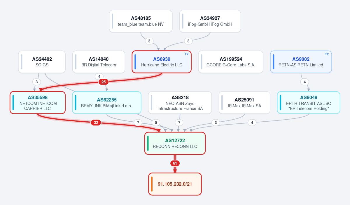The height and width of the screenshot is (205, 350).
Task: Click the AS62255 BEMYLINK node
Action: point(107,102)
